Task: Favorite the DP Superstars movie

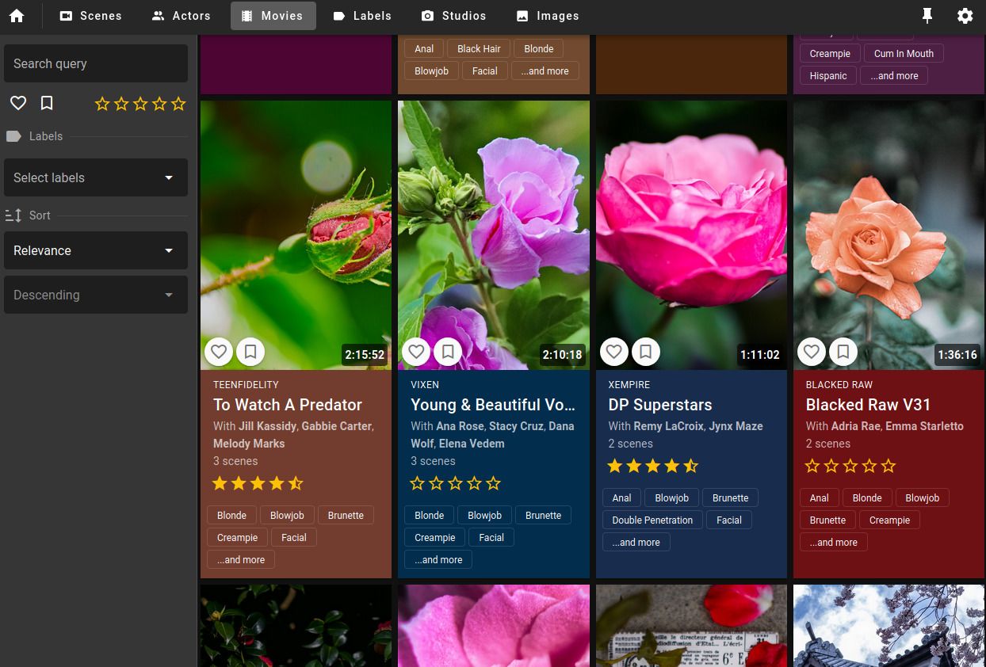Action: click(x=613, y=352)
